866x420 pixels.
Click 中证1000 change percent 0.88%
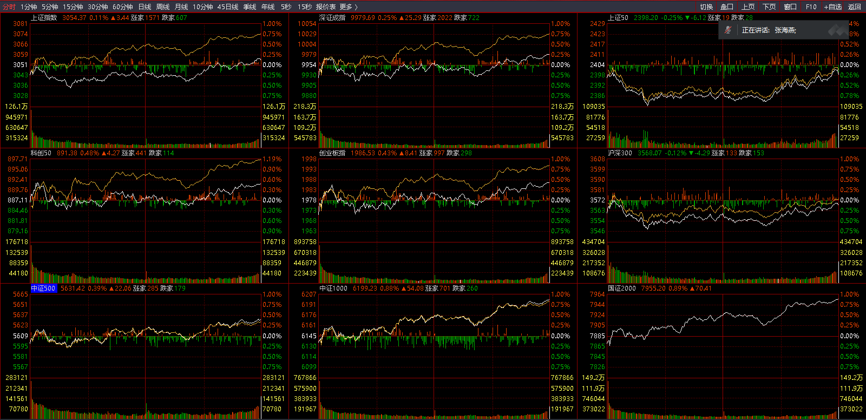[389, 288]
